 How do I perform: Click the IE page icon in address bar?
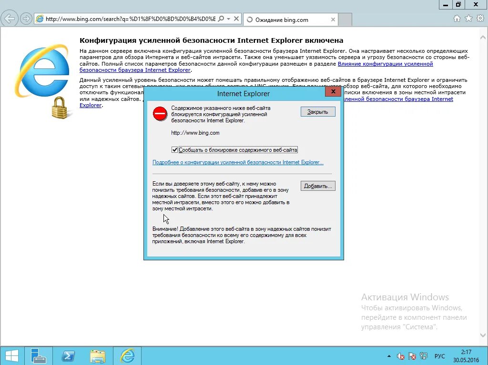(40, 19)
